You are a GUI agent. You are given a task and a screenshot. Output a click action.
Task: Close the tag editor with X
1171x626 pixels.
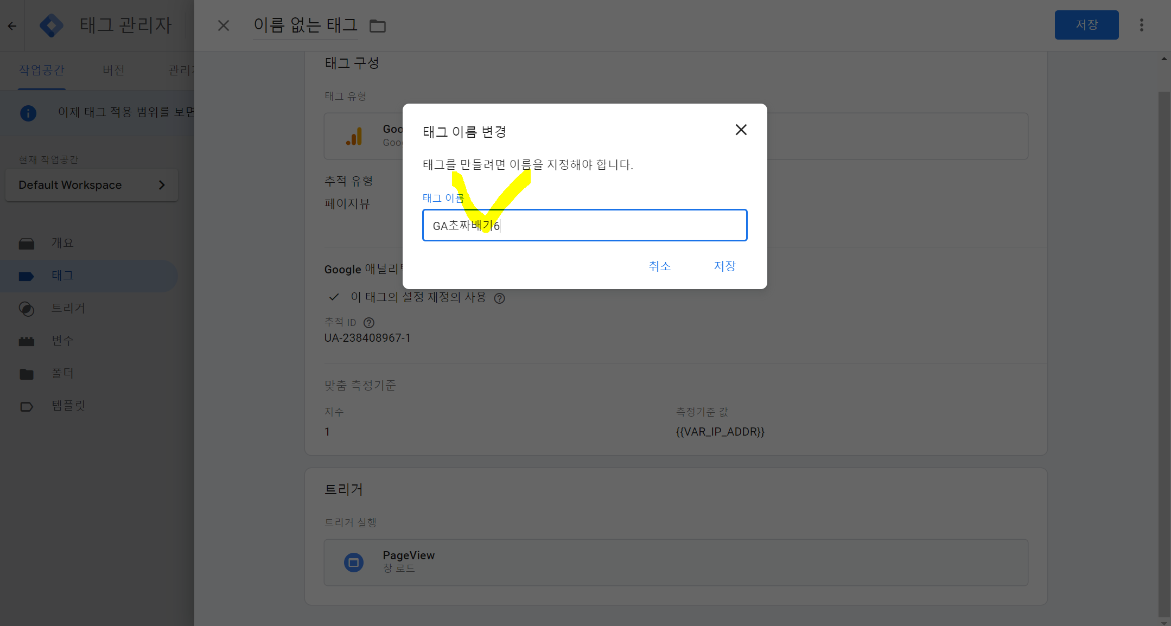pyautogui.click(x=223, y=25)
